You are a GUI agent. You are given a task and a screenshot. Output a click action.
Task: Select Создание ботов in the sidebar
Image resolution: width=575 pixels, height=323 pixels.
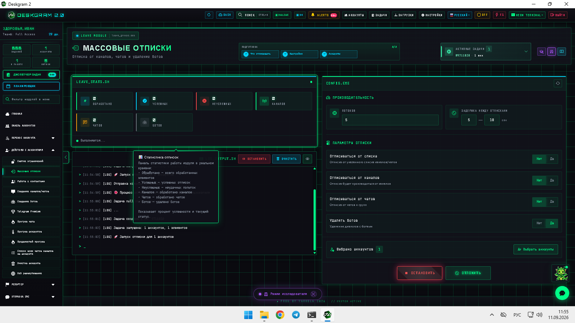pyautogui.click(x=31, y=202)
